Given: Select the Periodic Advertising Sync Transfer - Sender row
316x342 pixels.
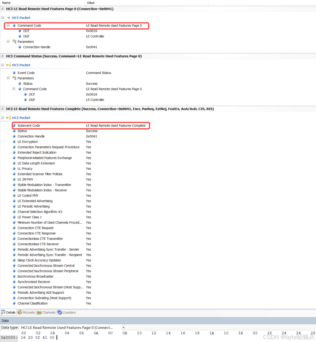Looking at the screenshot, I should [52, 249].
